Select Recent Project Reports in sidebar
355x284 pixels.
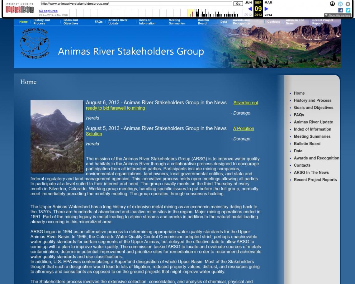(x=315, y=180)
